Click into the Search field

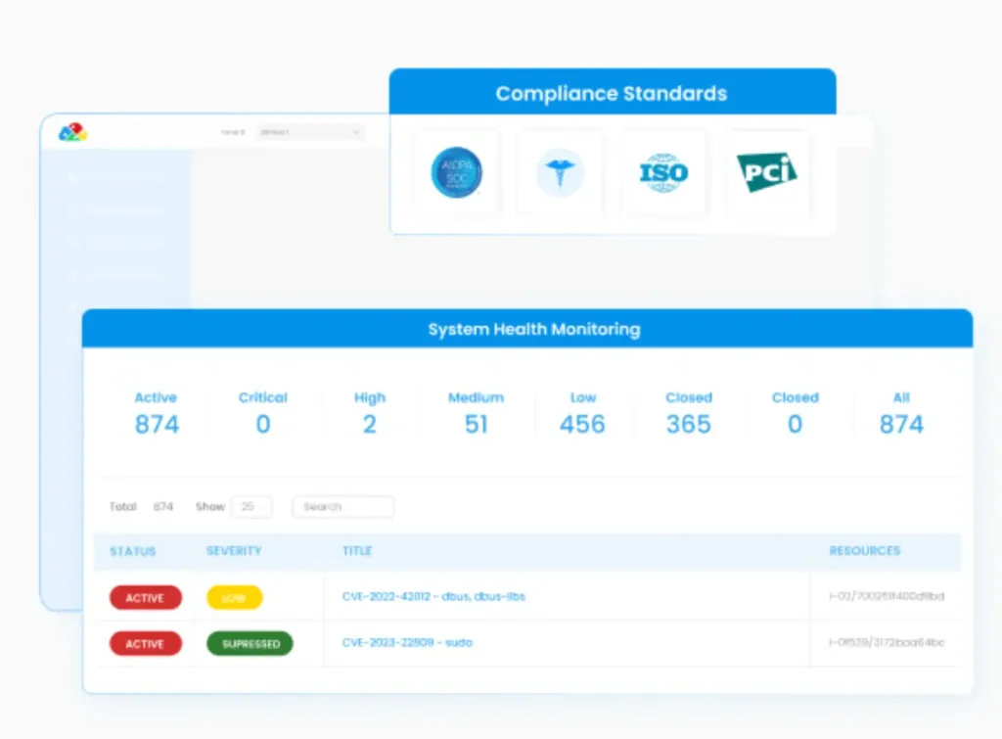(343, 507)
